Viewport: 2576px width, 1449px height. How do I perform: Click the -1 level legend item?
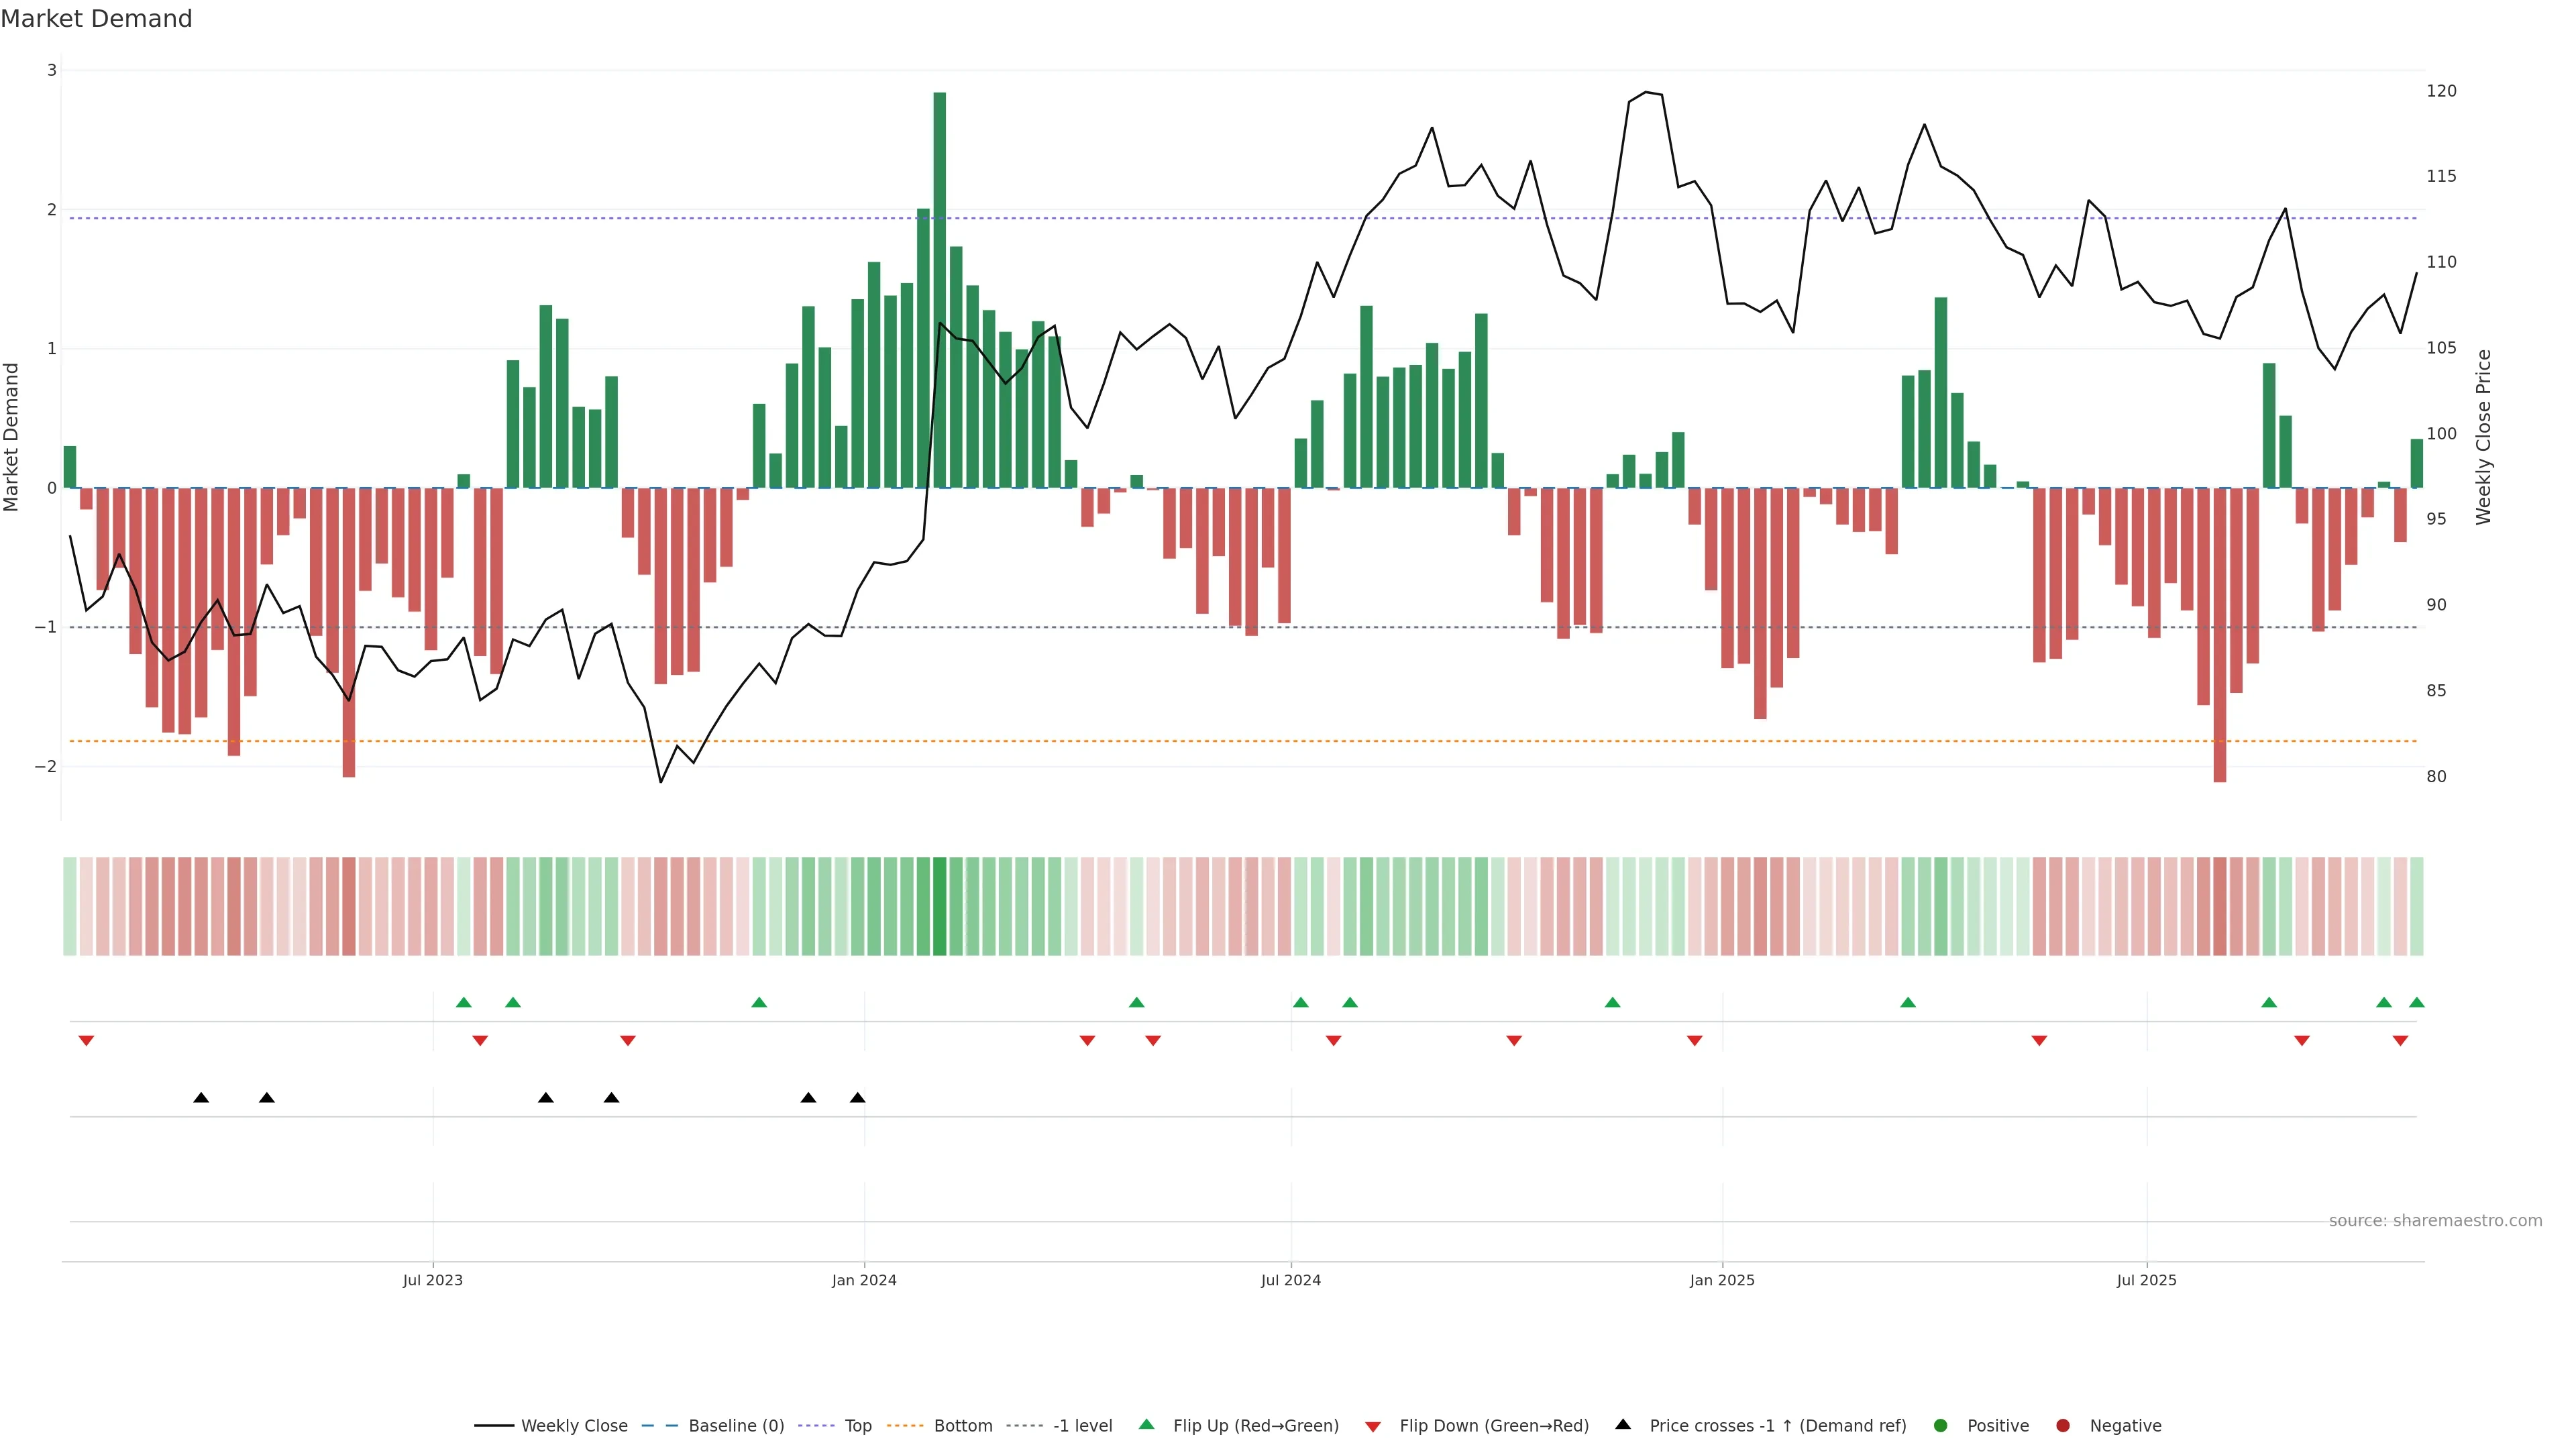pyautogui.click(x=1082, y=1426)
